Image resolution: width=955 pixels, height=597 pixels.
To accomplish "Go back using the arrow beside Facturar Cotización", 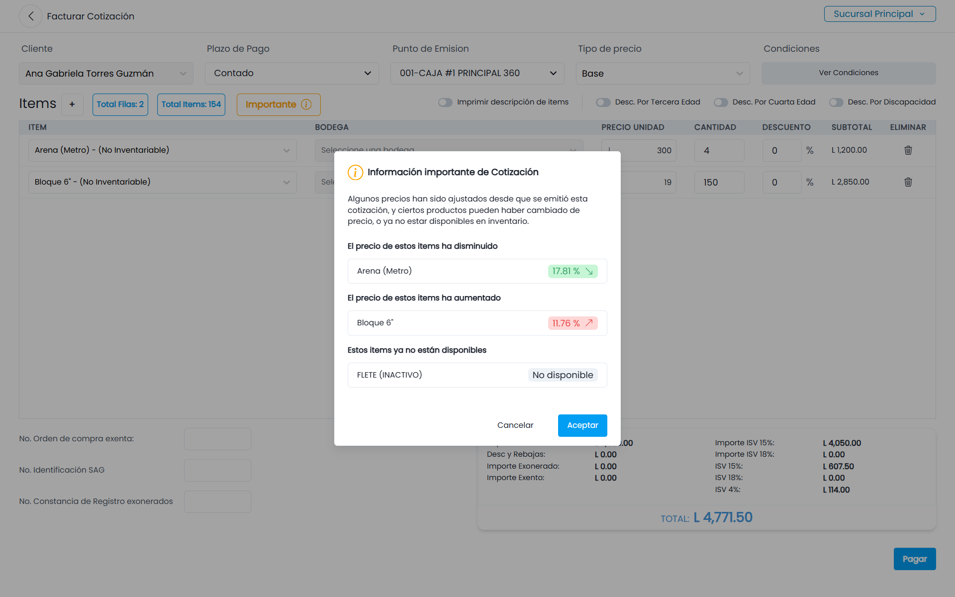I will pyautogui.click(x=31, y=16).
